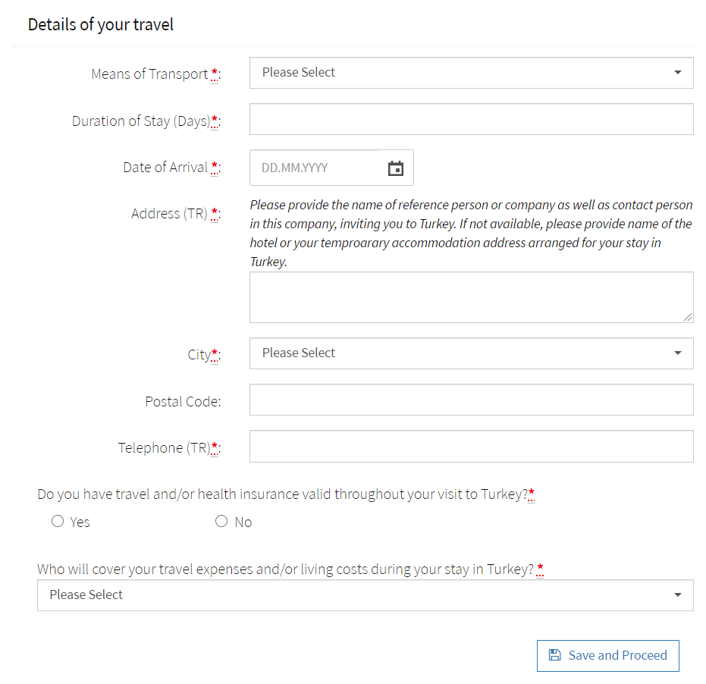Select the Postal Code input
The image size is (706, 684).
(x=471, y=400)
